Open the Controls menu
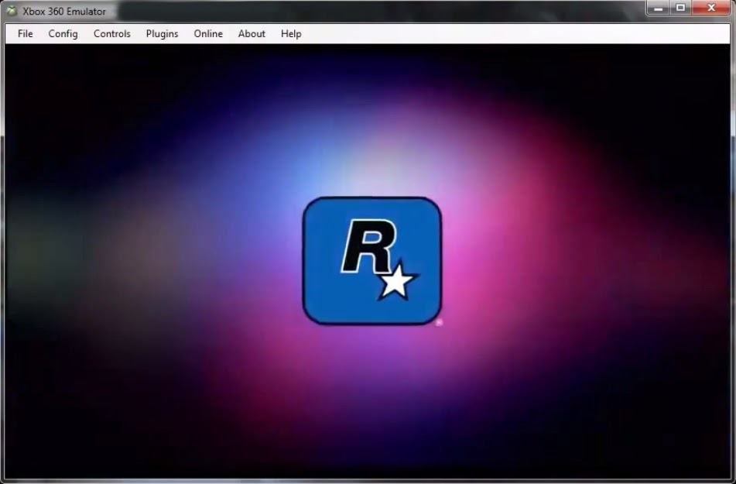This screenshot has width=736, height=484. pyautogui.click(x=111, y=34)
